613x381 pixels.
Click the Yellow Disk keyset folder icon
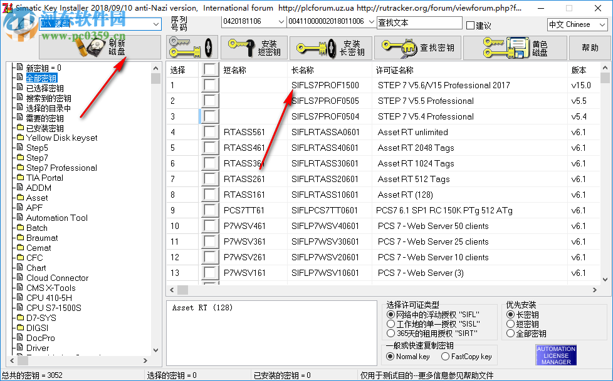click(x=19, y=138)
